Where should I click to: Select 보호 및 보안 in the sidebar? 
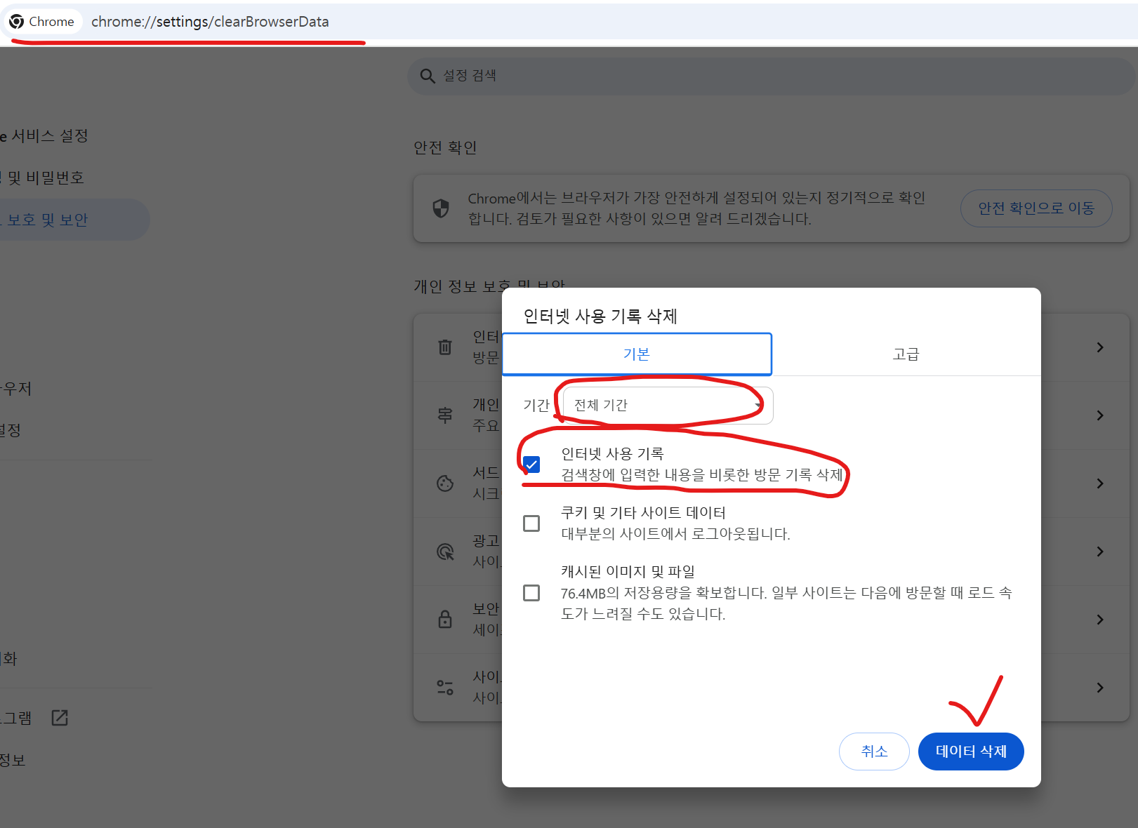48,219
